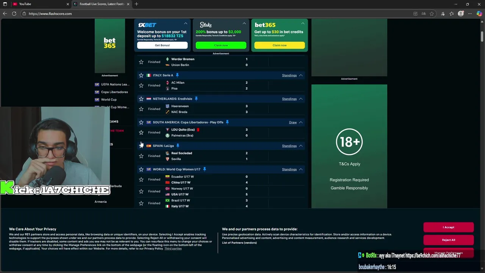Viewport: 485px width, 273px height.
Task: Open a new browser tab
Action: coord(136,4)
